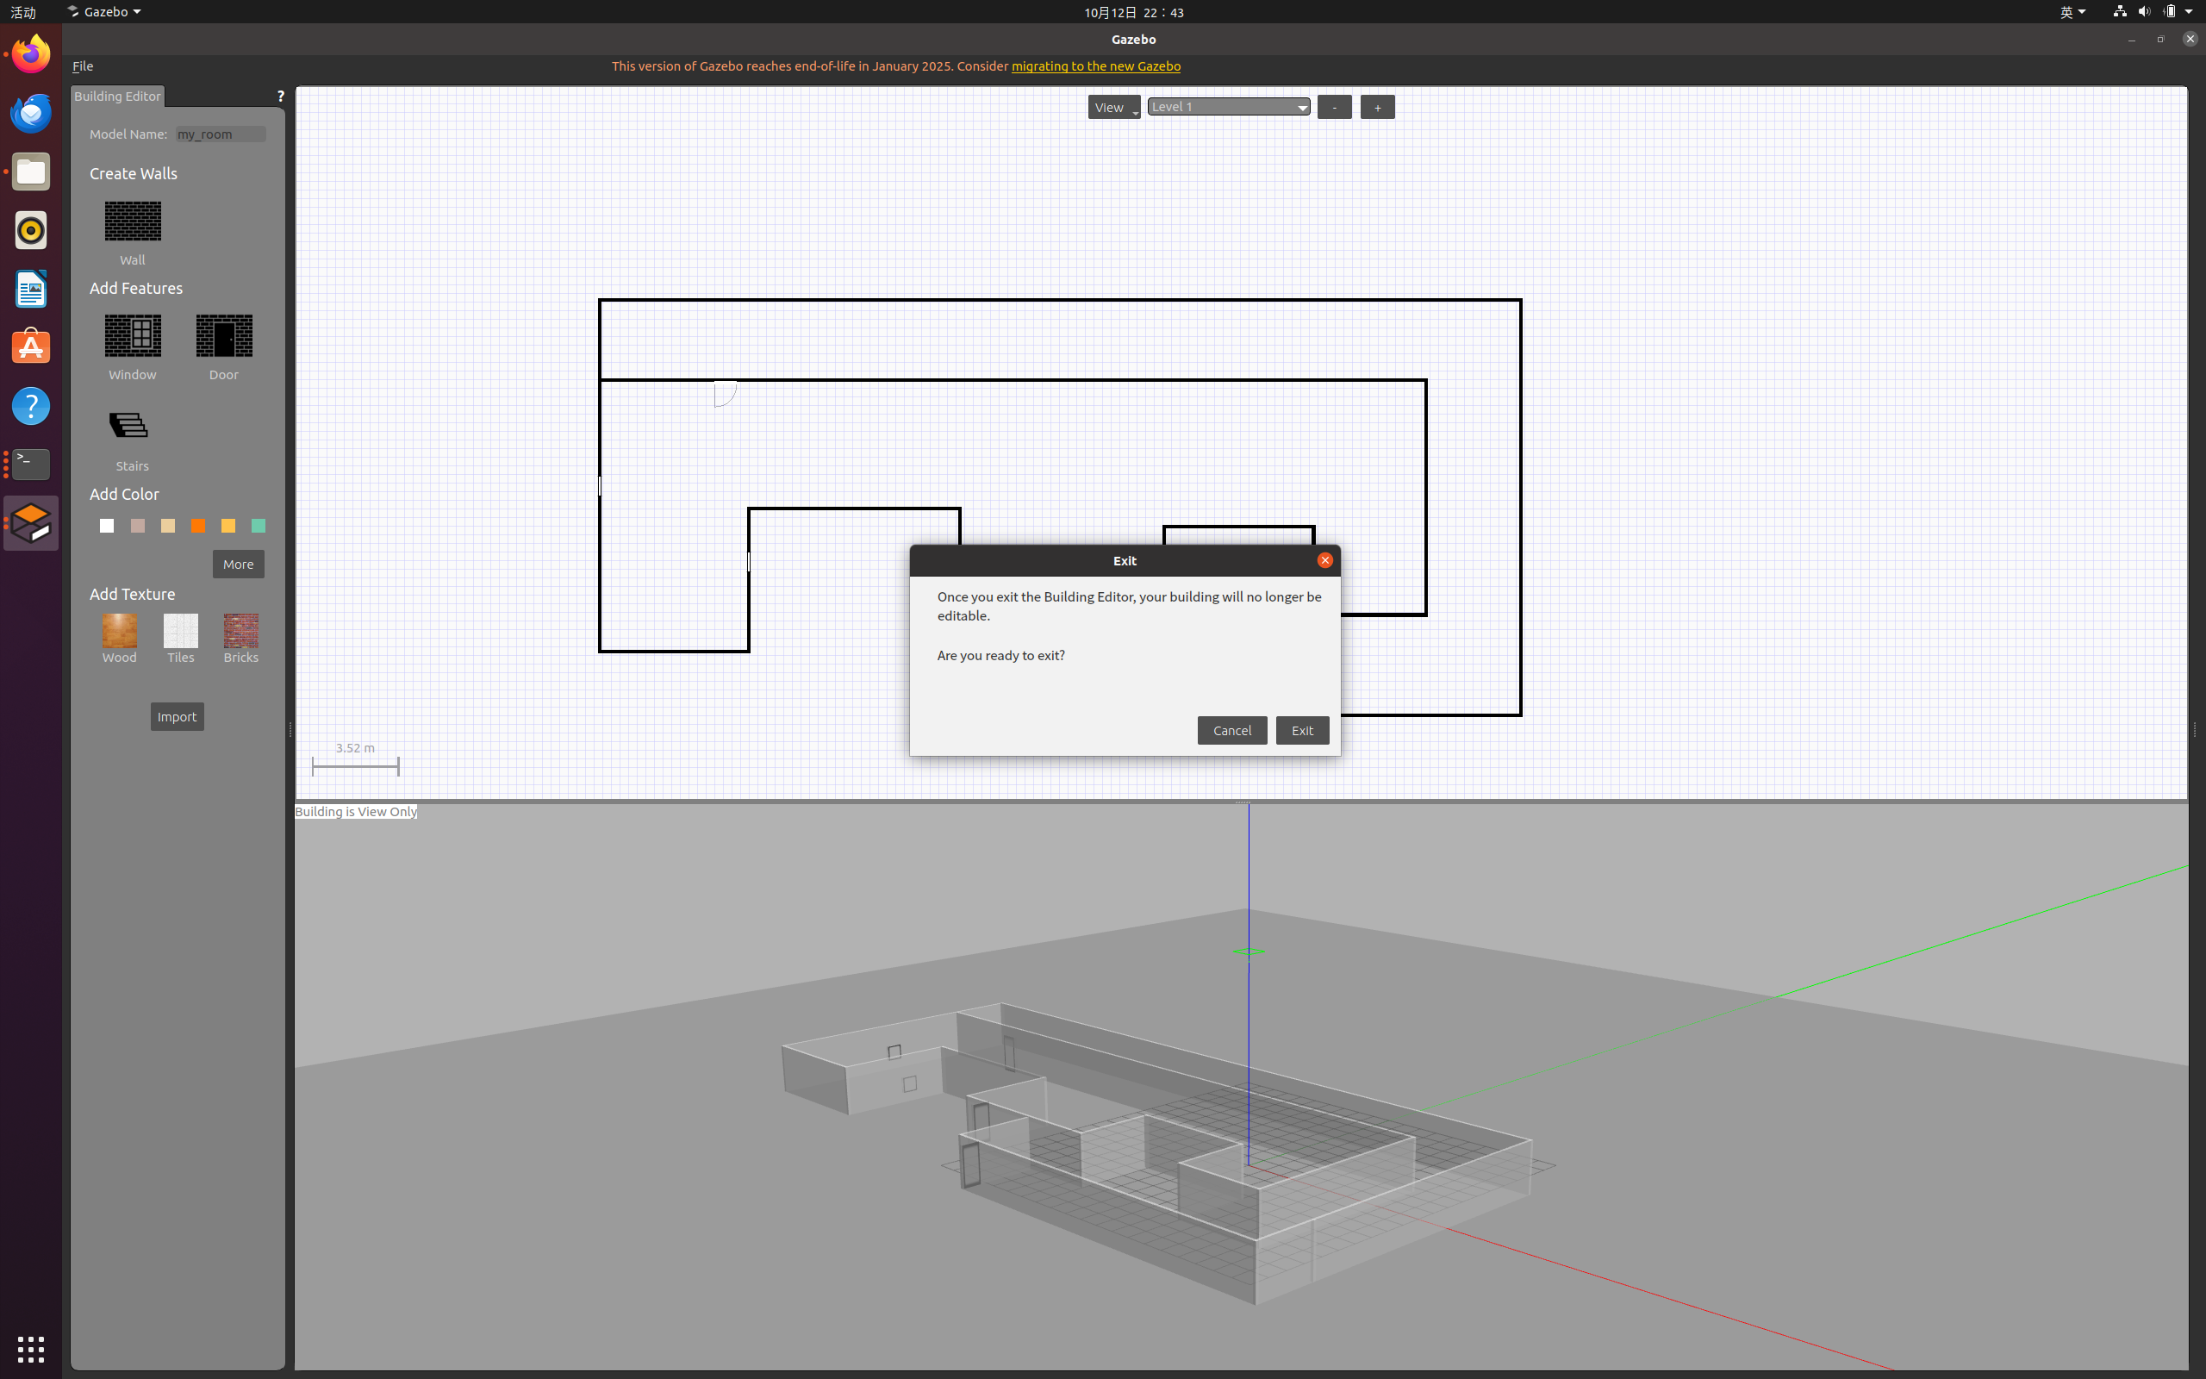Image resolution: width=2206 pixels, height=1379 pixels.
Task: Click the plus button to add level
Action: pos(1377,108)
